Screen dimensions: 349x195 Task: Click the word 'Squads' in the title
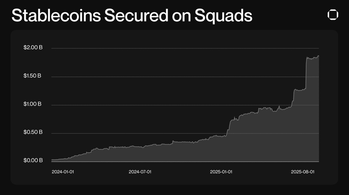point(223,16)
